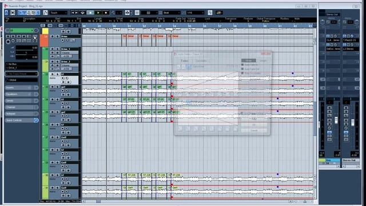Screen dimensions: 366x206
Task: Mute track 23 gel
Action: 53,87
